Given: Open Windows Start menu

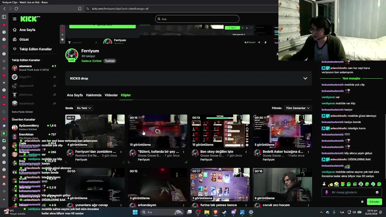Looking at the screenshot, I should tap(135, 212).
